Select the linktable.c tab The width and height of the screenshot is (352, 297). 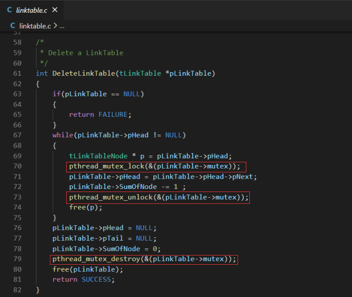pos(32,10)
